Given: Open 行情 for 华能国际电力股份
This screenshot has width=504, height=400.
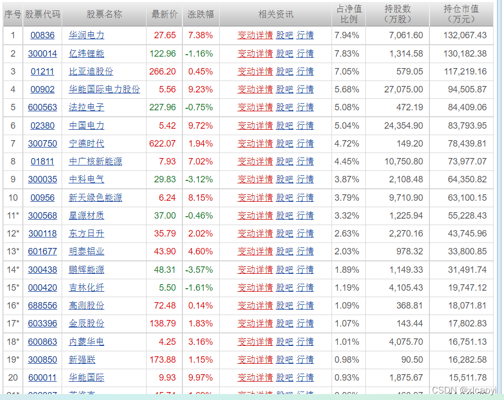Looking at the screenshot, I should (305, 89).
